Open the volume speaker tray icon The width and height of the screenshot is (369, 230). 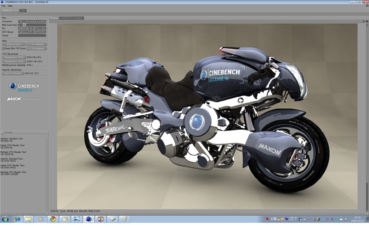pos(304,220)
